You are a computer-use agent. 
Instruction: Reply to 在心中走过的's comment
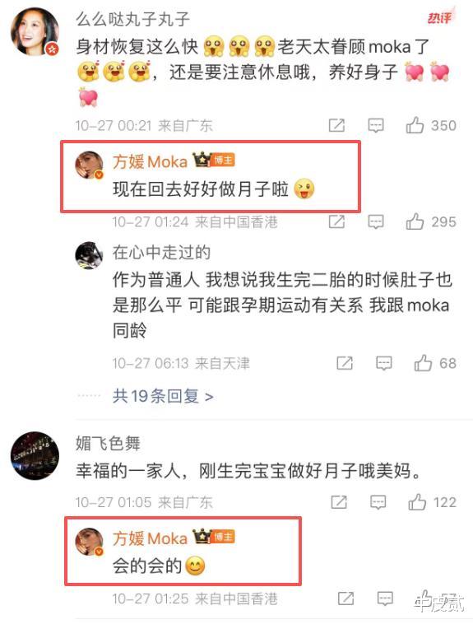click(x=384, y=363)
